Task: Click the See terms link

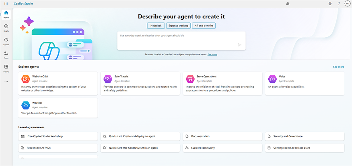Action: tap(212, 55)
